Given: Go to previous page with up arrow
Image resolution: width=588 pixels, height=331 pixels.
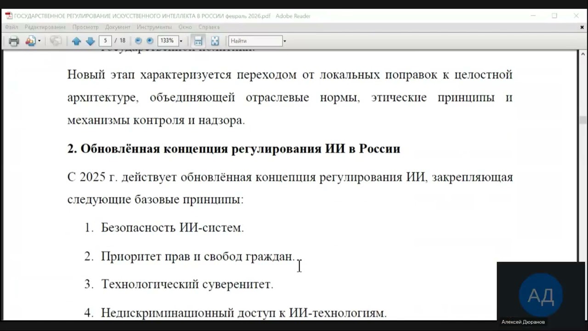Looking at the screenshot, I should point(76,41).
